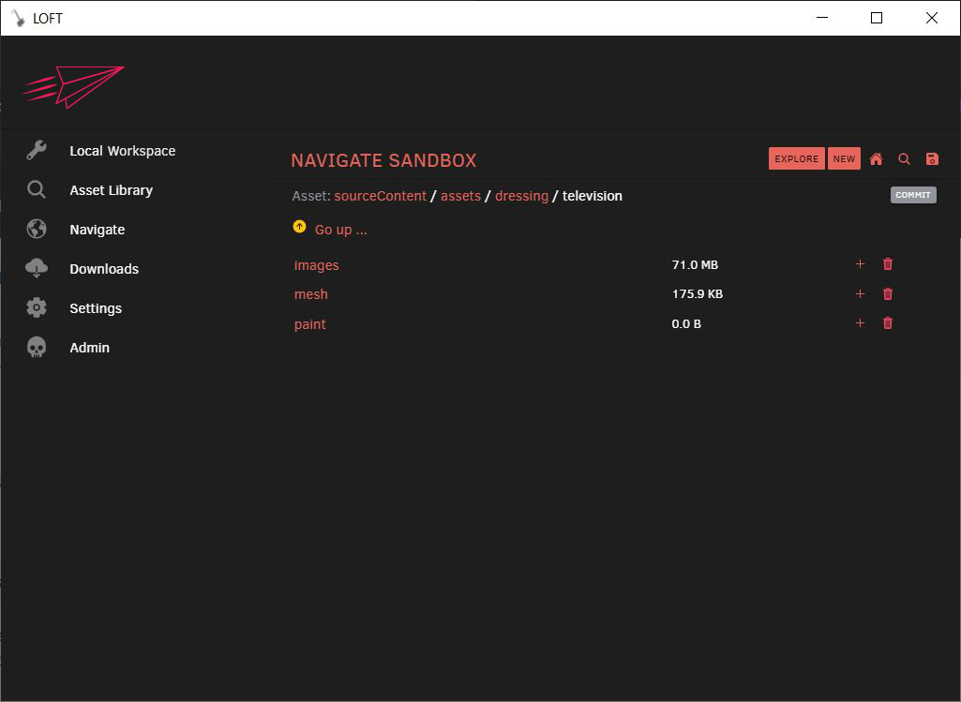
Task: Click the save disk icon
Action: (932, 158)
